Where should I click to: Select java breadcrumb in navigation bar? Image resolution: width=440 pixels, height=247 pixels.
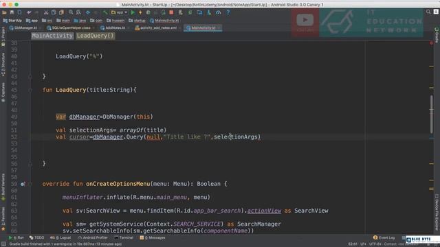[80, 21]
